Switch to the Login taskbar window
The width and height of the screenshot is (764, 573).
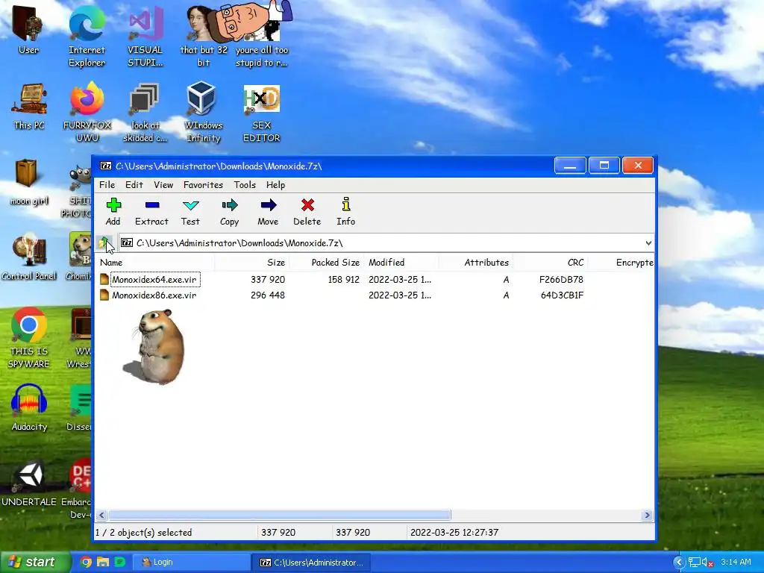tap(190, 562)
